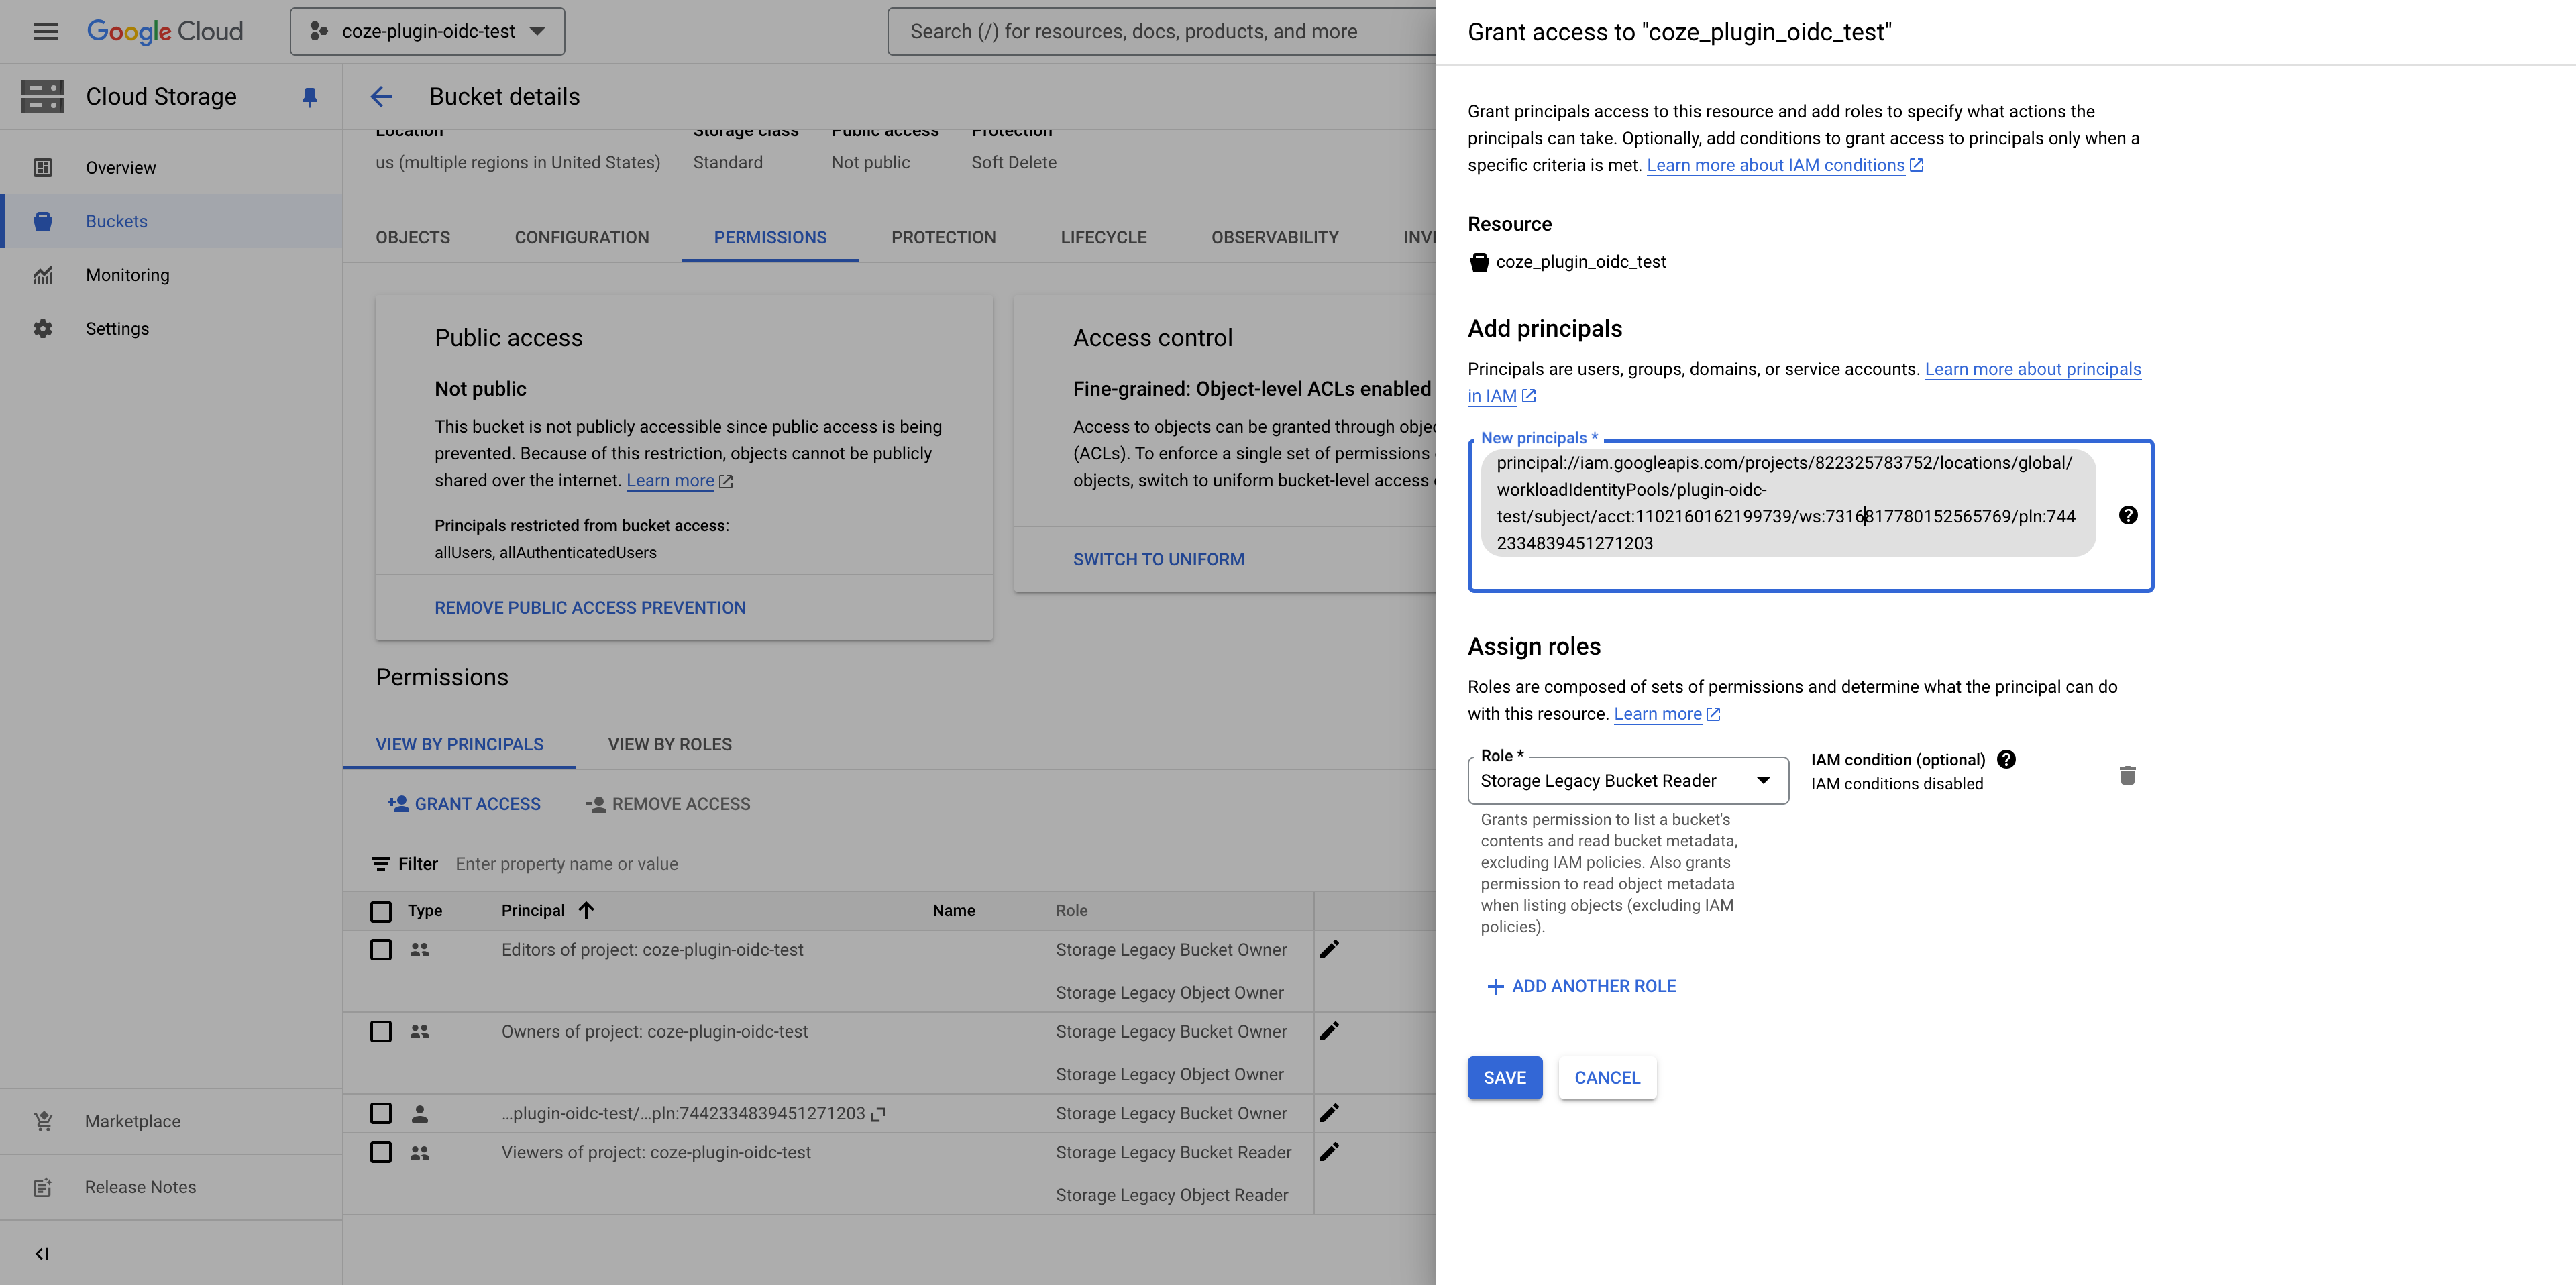
Task: Click the pin icon beside Cloud Storage
Action: (310, 96)
